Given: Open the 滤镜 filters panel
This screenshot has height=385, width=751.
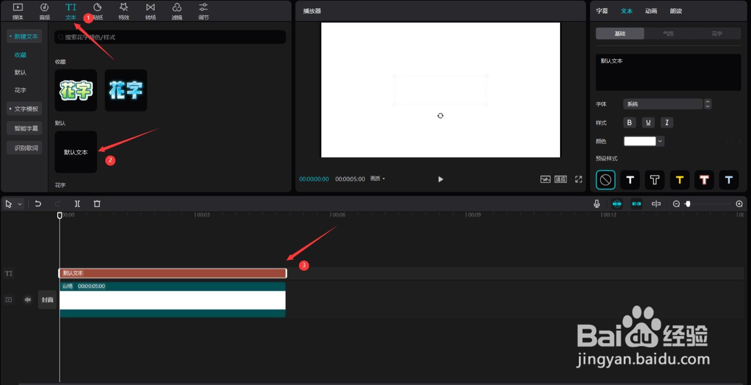Looking at the screenshot, I should coord(177,11).
